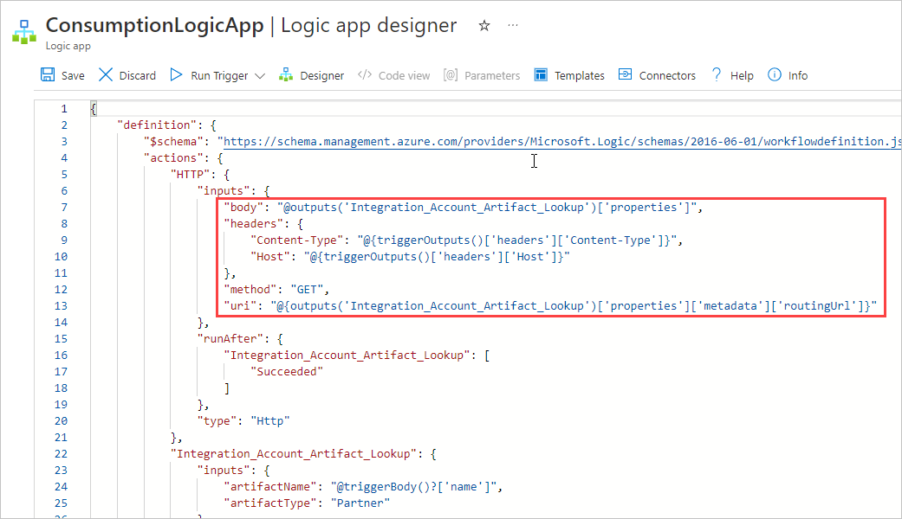
Task: Click the "Host" header key on line 10
Action: pos(269,257)
